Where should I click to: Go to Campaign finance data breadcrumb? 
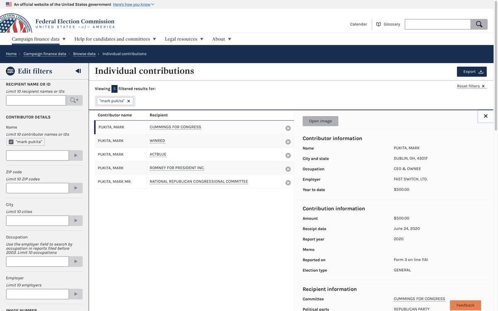[45, 54]
